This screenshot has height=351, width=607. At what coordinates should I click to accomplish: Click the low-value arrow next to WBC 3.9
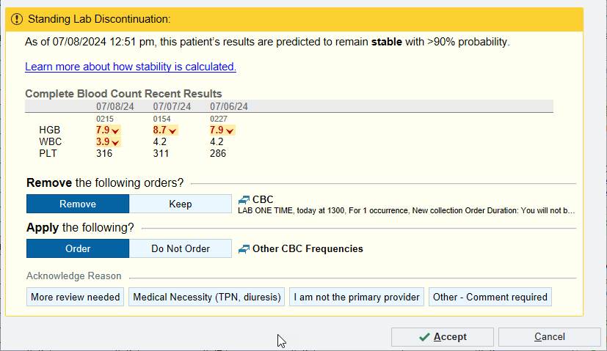coord(116,142)
